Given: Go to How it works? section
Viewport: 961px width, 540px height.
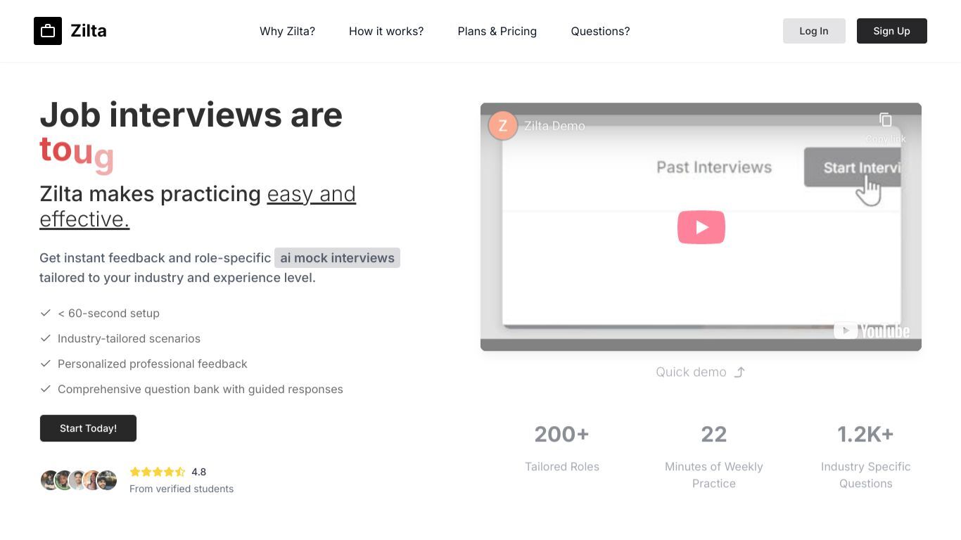Looking at the screenshot, I should point(386,31).
